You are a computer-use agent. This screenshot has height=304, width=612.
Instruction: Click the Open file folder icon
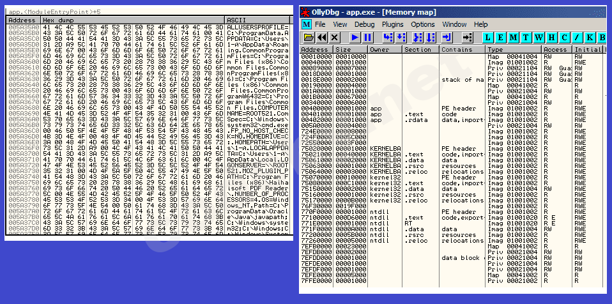coord(308,38)
